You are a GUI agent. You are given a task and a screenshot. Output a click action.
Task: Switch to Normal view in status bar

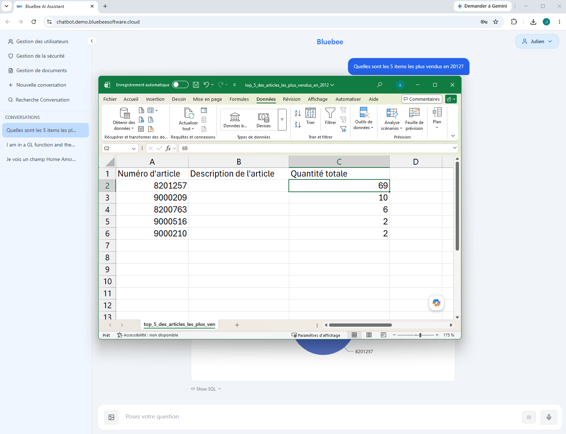(x=354, y=335)
